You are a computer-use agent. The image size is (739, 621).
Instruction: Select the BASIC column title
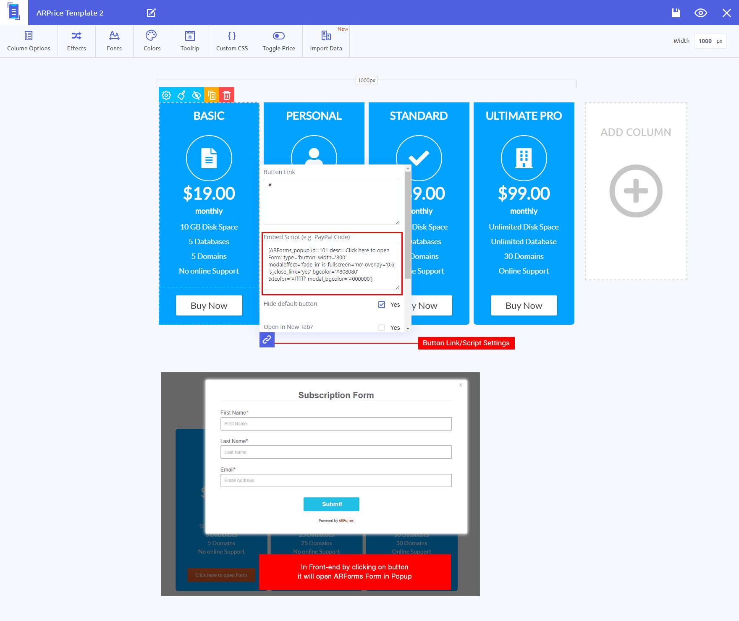pyautogui.click(x=209, y=116)
